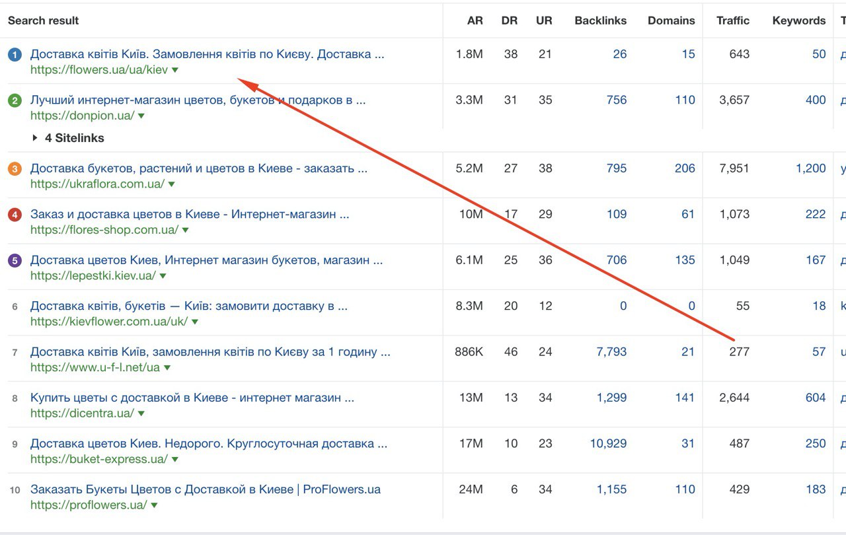Image resolution: width=846 pixels, height=535 pixels.
Task: Open result 'Лучший интернет-магазин цветов, букетов'
Action: (198, 100)
